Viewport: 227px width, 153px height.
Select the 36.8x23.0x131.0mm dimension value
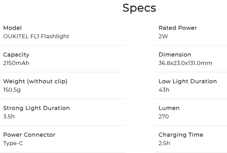185,63
